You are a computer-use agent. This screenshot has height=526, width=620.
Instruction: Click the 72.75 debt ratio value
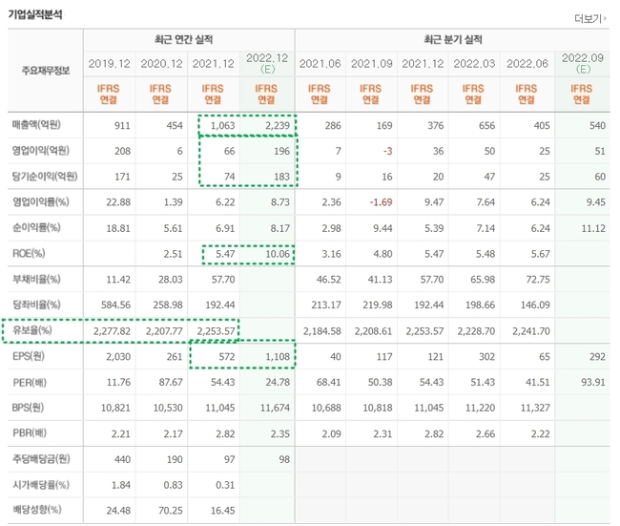[x=538, y=280]
